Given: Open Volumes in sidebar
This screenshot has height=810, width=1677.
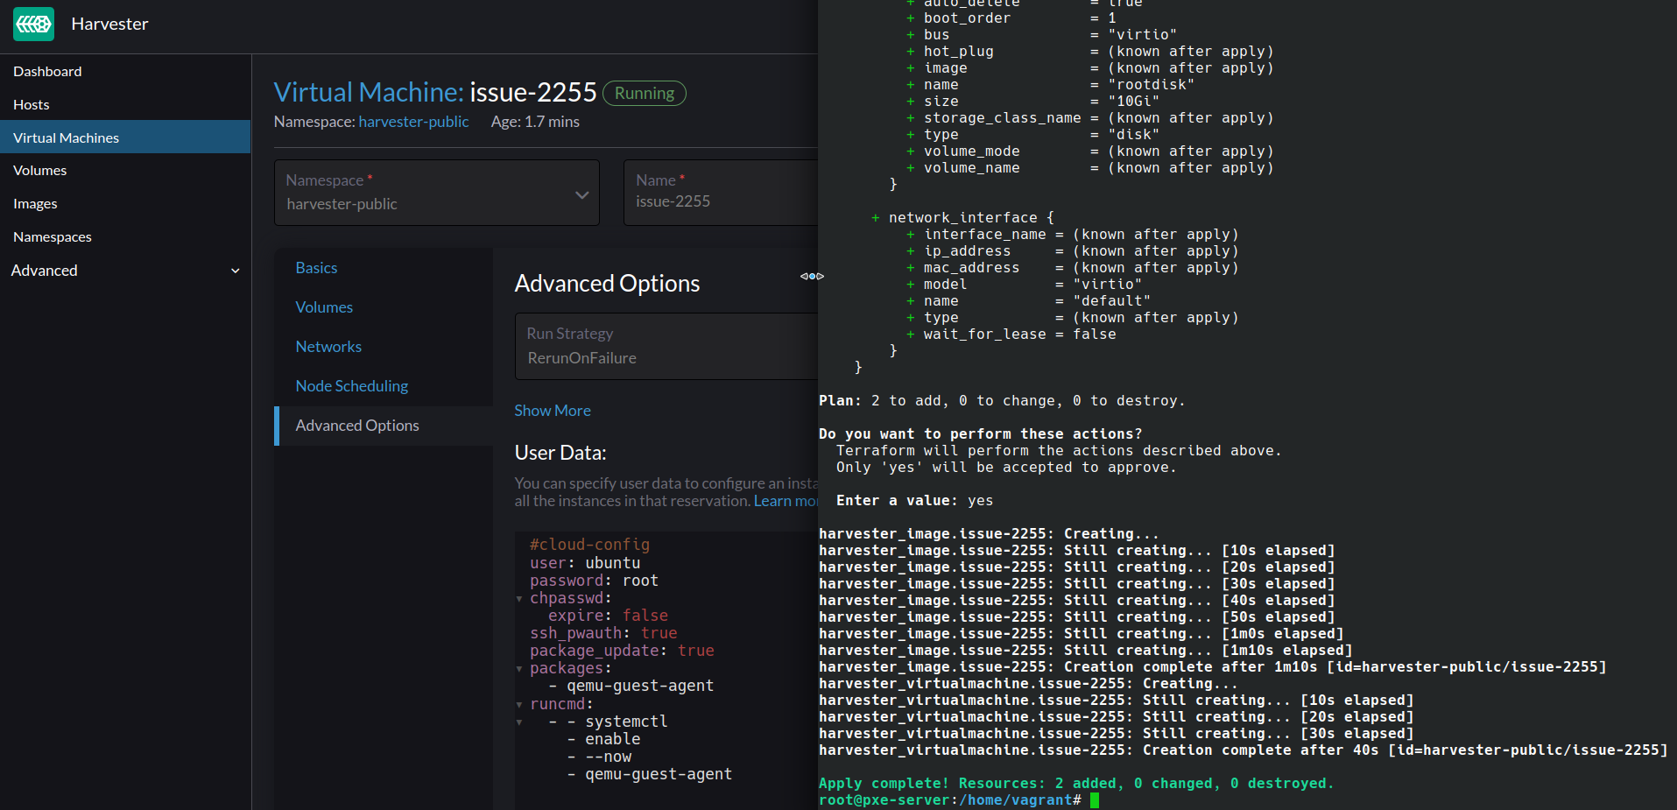Looking at the screenshot, I should 40,171.
